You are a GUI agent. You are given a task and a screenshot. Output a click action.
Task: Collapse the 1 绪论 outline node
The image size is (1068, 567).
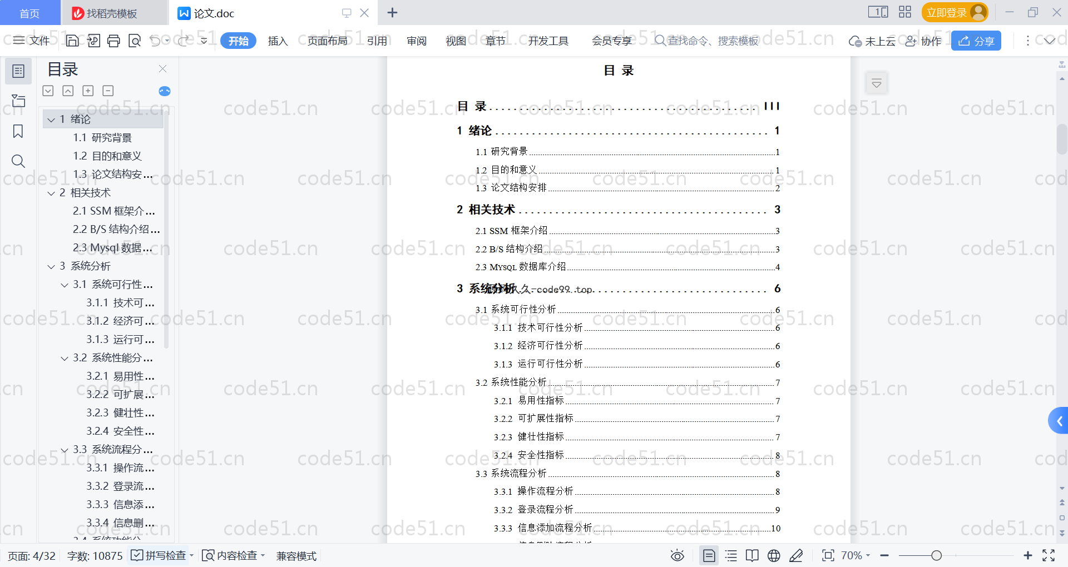(51, 120)
